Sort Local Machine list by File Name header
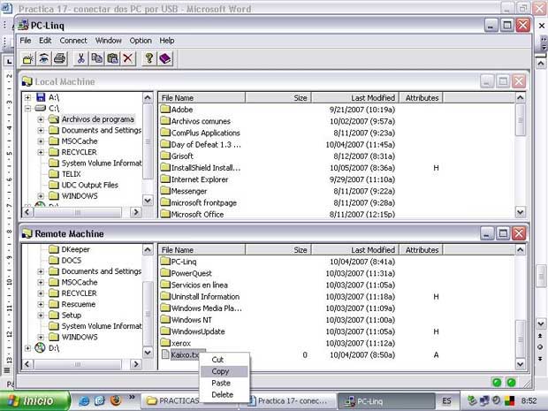 click(x=202, y=98)
